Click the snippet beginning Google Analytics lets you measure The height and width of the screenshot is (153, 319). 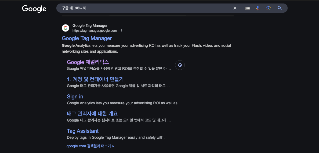(x=147, y=48)
